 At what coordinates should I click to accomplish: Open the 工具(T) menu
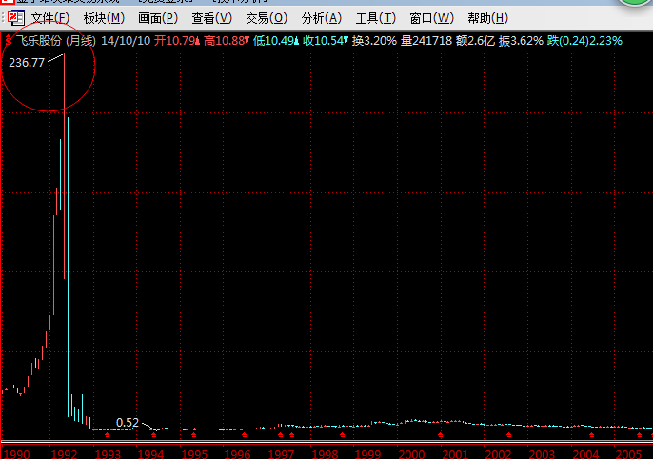[376, 18]
